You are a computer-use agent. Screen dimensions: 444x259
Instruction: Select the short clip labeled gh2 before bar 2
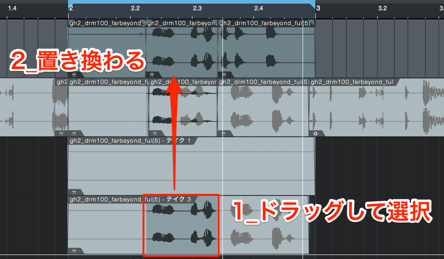point(62,82)
